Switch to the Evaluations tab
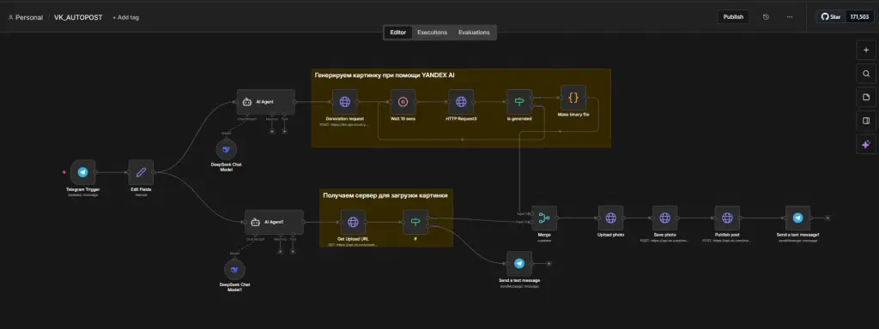The image size is (879, 329). (x=474, y=33)
